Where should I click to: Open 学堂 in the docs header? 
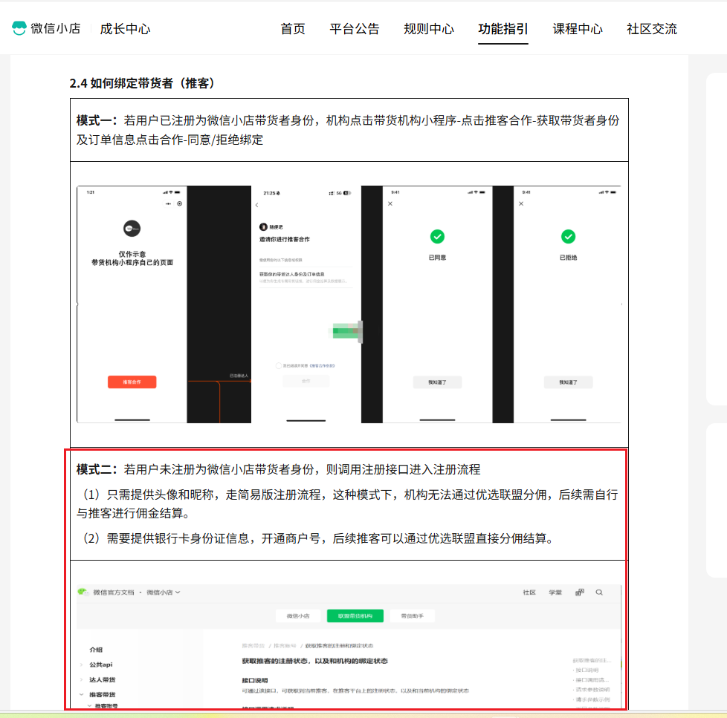tap(555, 593)
